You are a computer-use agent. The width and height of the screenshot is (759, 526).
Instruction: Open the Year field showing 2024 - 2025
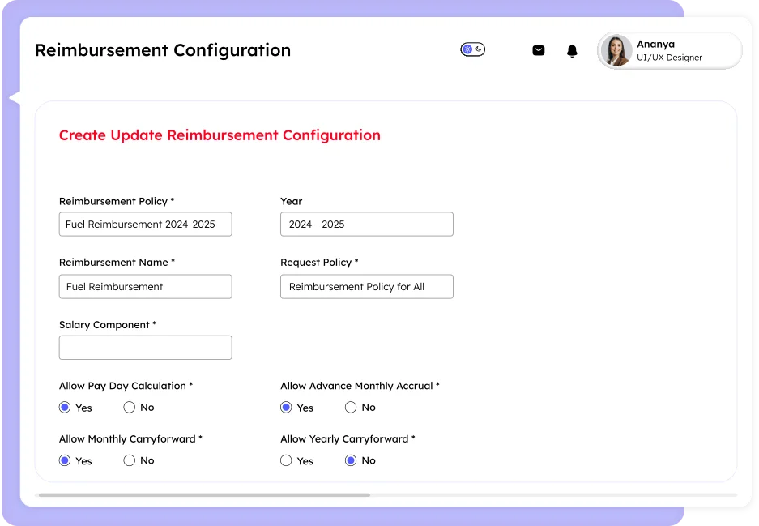[x=366, y=225]
